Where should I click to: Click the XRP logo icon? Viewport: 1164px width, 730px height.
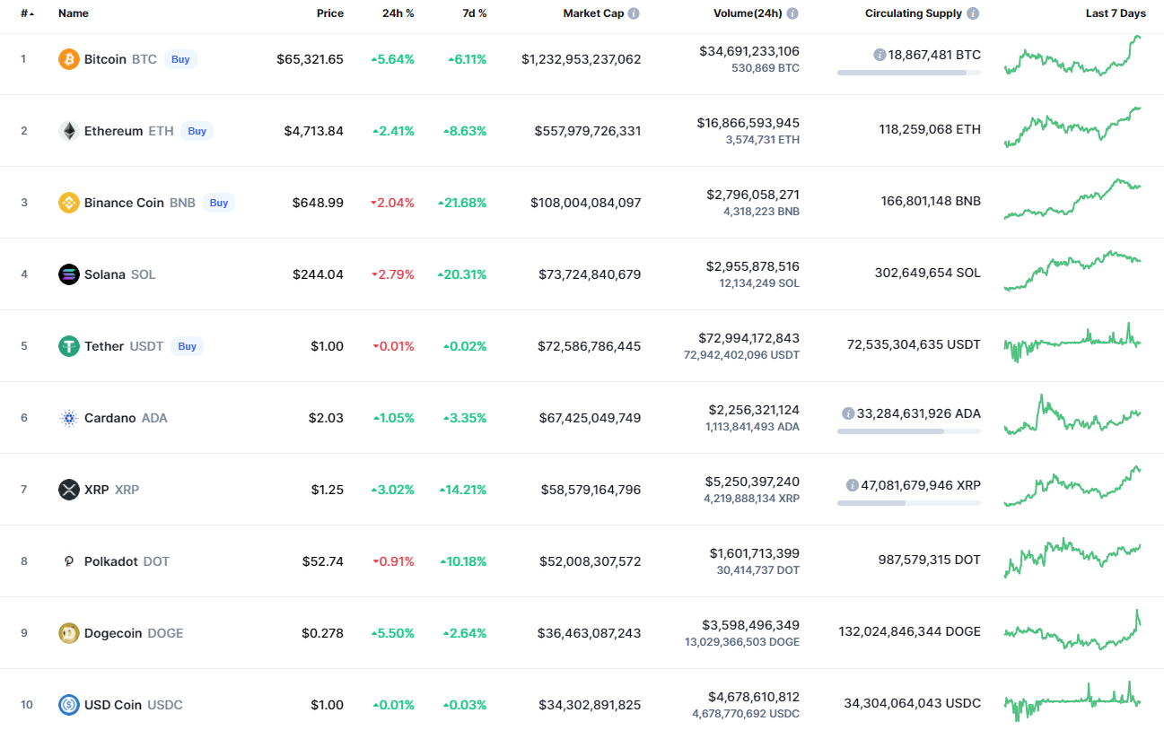(x=69, y=490)
